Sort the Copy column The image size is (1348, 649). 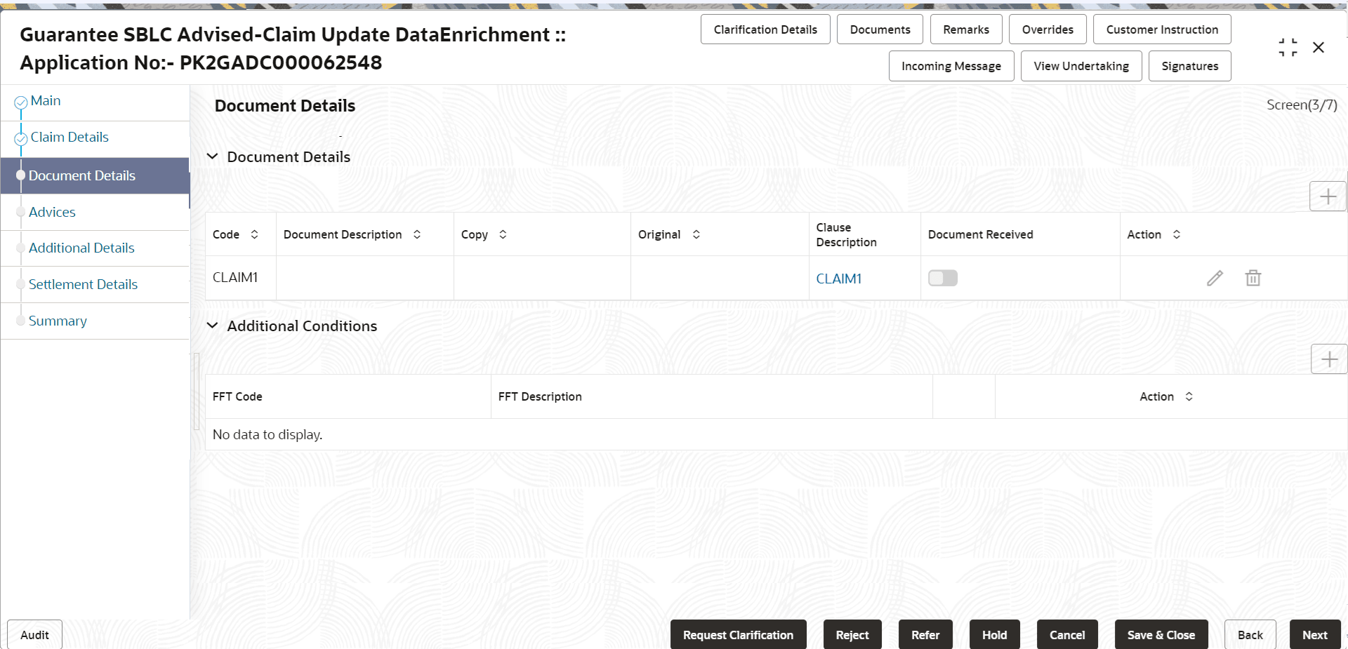click(503, 234)
